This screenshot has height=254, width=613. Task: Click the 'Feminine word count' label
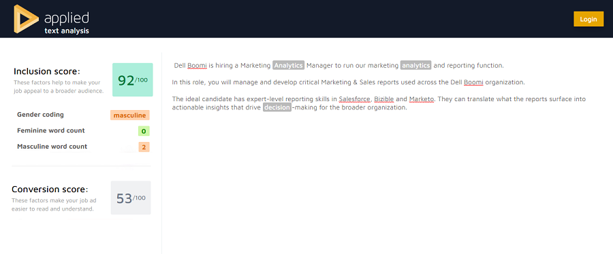[51, 130]
